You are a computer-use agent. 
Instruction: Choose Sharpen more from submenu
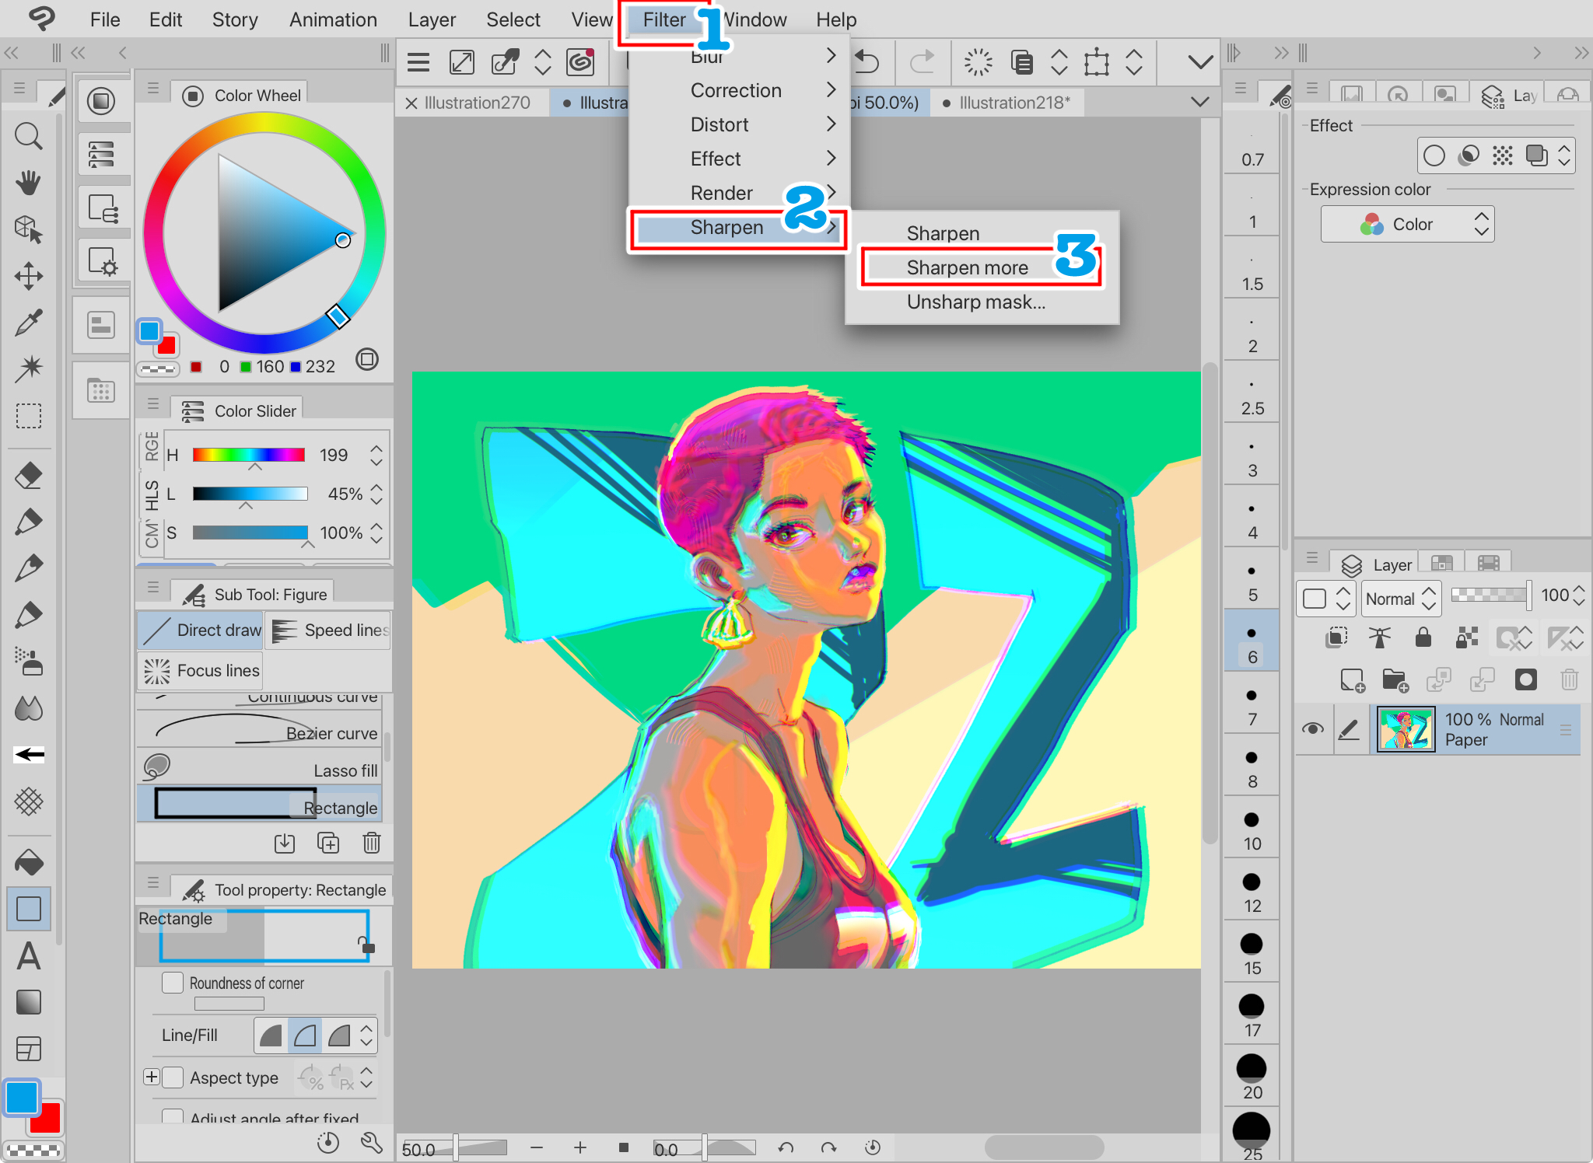967,267
